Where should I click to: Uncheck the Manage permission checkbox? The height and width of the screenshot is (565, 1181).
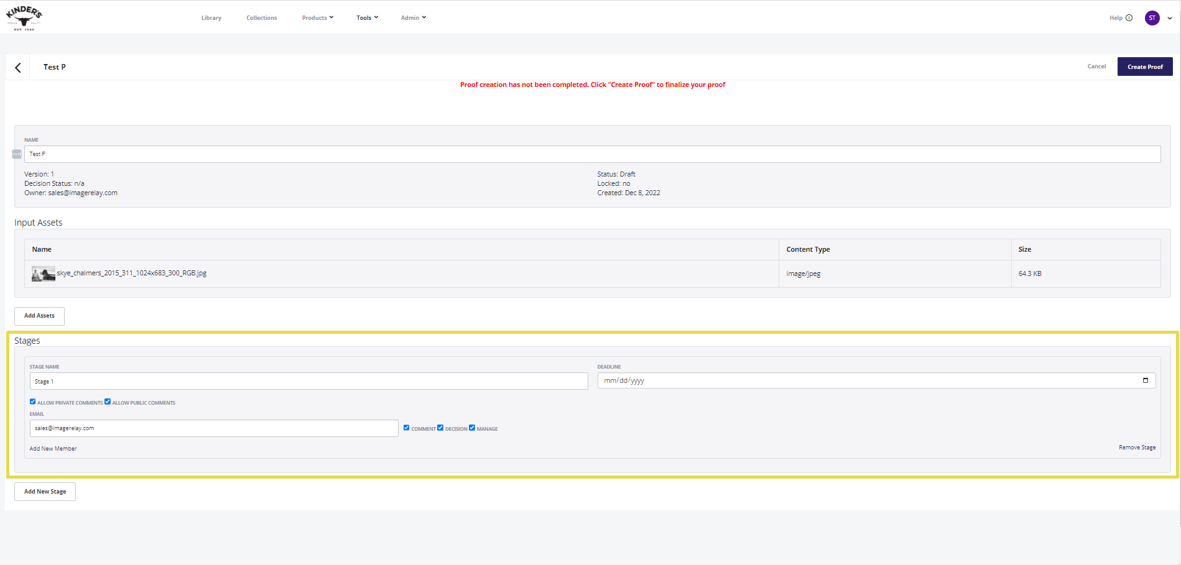[472, 428]
